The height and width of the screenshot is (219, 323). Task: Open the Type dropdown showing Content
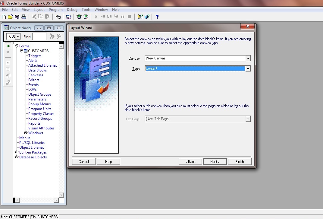click(248, 68)
